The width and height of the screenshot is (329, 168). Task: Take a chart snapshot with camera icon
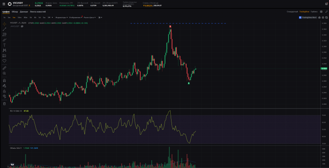point(320,18)
